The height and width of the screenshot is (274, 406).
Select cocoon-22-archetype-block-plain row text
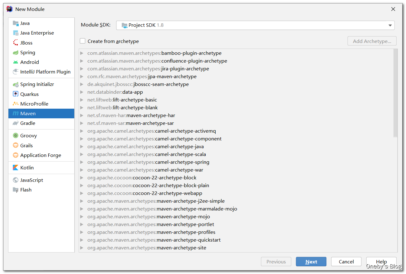148,186
